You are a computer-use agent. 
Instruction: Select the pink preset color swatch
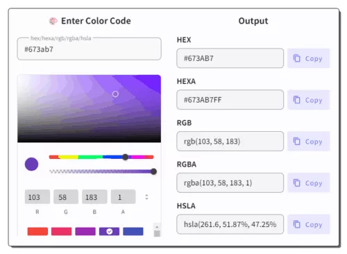pyautogui.click(x=61, y=231)
